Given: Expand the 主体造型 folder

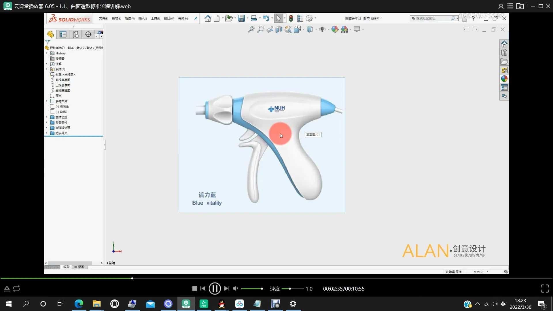Looking at the screenshot, I should [46, 117].
